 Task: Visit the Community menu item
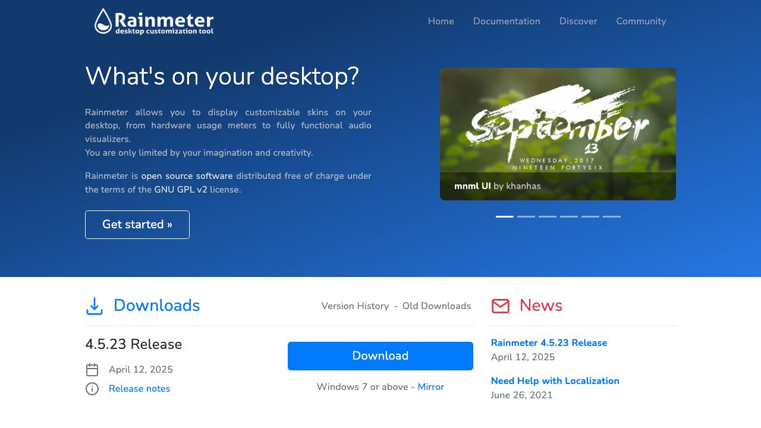[x=641, y=21]
